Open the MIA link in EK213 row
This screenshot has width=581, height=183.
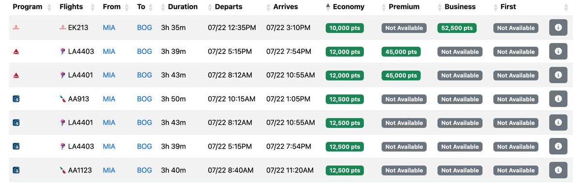(109, 28)
